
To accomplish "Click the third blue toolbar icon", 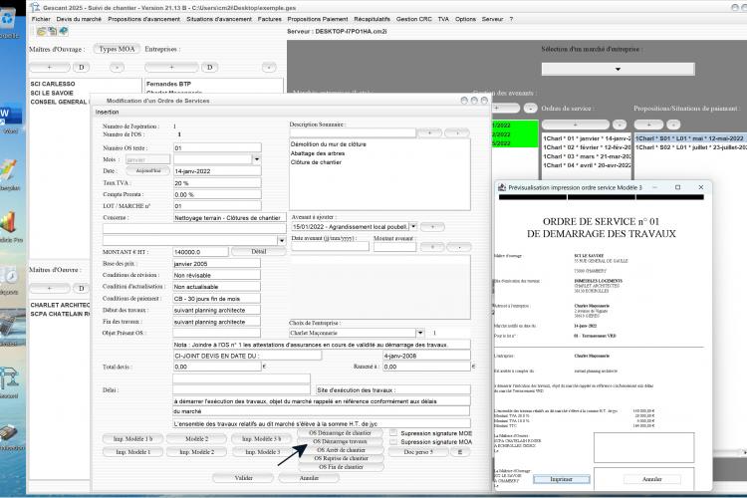I will pyautogui.click(x=63, y=32).
